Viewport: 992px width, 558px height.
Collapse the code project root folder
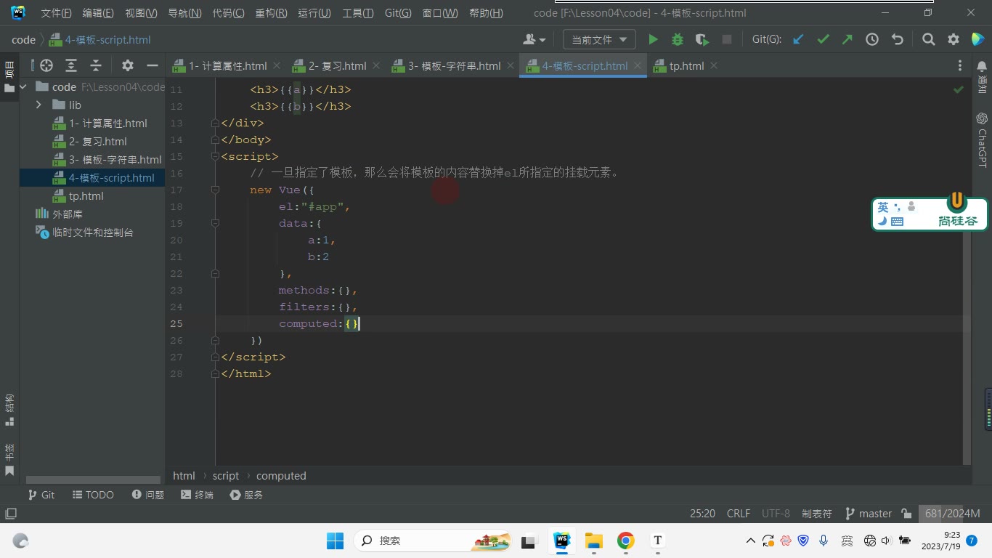[x=24, y=87]
